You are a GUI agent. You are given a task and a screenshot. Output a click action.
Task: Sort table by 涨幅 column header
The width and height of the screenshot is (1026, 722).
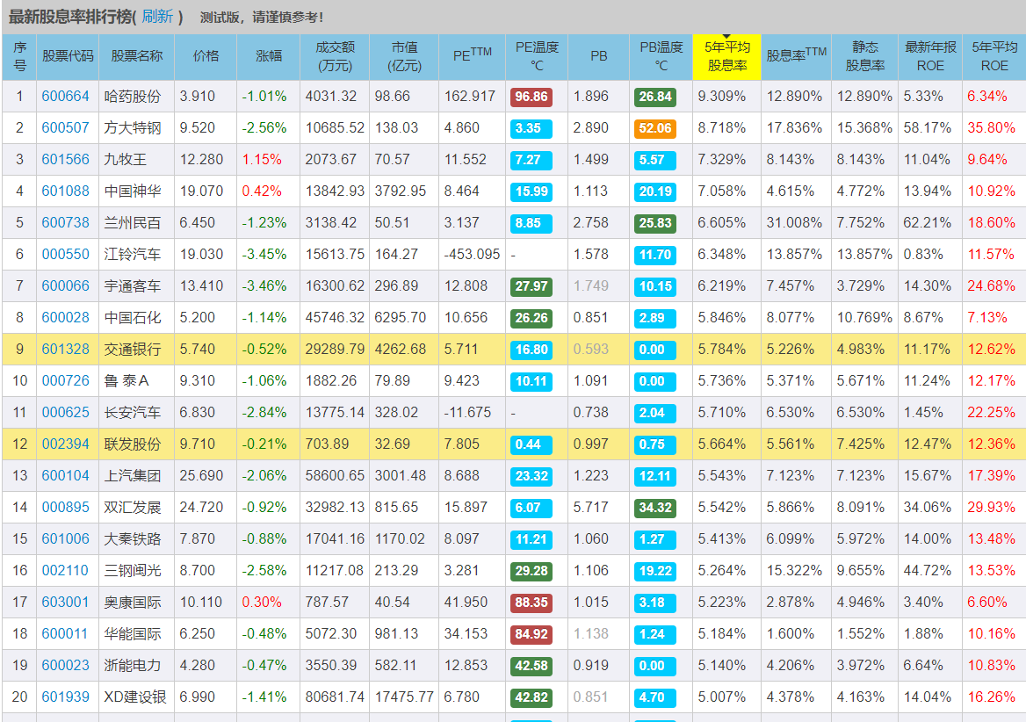coord(268,56)
